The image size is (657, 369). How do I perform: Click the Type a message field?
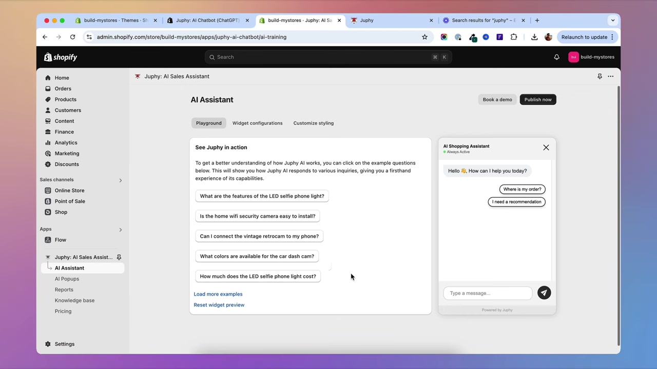tap(488, 293)
